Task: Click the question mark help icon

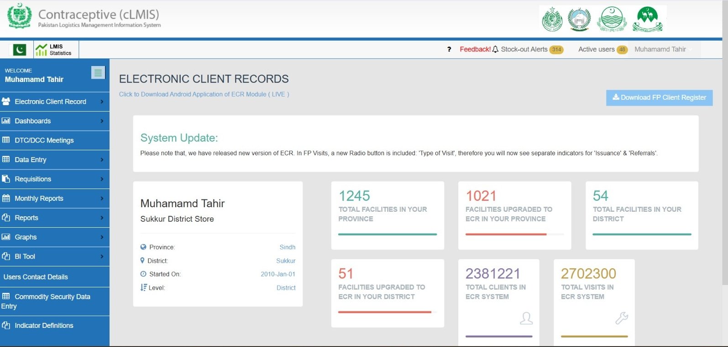Action: pyautogui.click(x=449, y=50)
